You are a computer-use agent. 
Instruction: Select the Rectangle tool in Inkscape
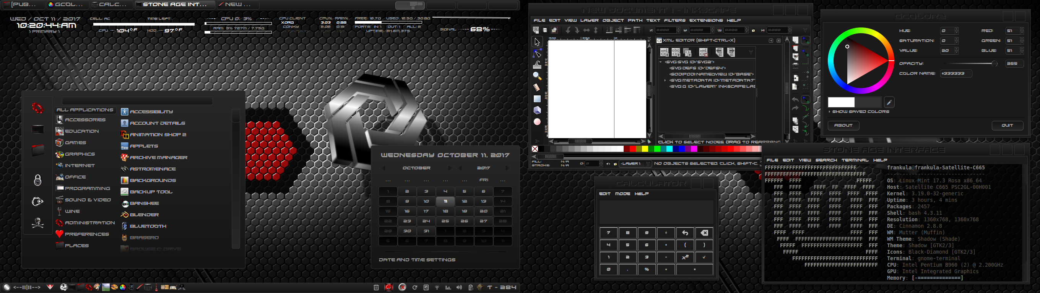pyautogui.click(x=537, y=99)
